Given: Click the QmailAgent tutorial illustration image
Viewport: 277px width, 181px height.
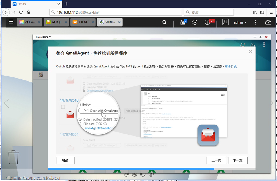Looking at the screenshot, I should (x=151, y=114).
